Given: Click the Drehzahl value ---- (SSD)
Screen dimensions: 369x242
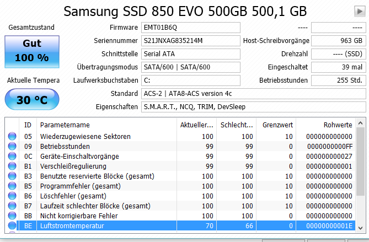Looking at the screenshot, I should click(339, 54).
